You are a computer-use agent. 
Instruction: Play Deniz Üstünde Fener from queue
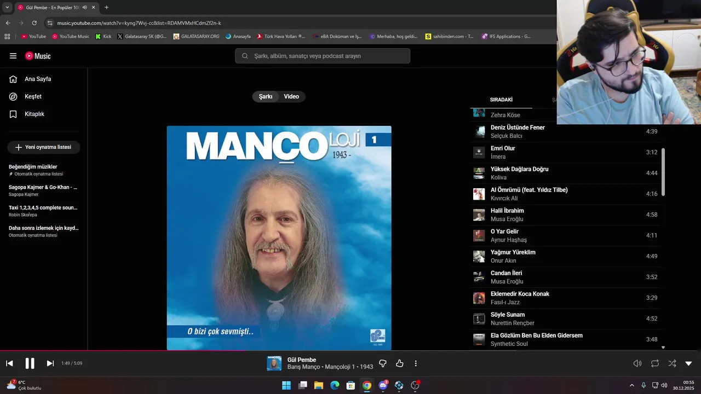[566, 131]
